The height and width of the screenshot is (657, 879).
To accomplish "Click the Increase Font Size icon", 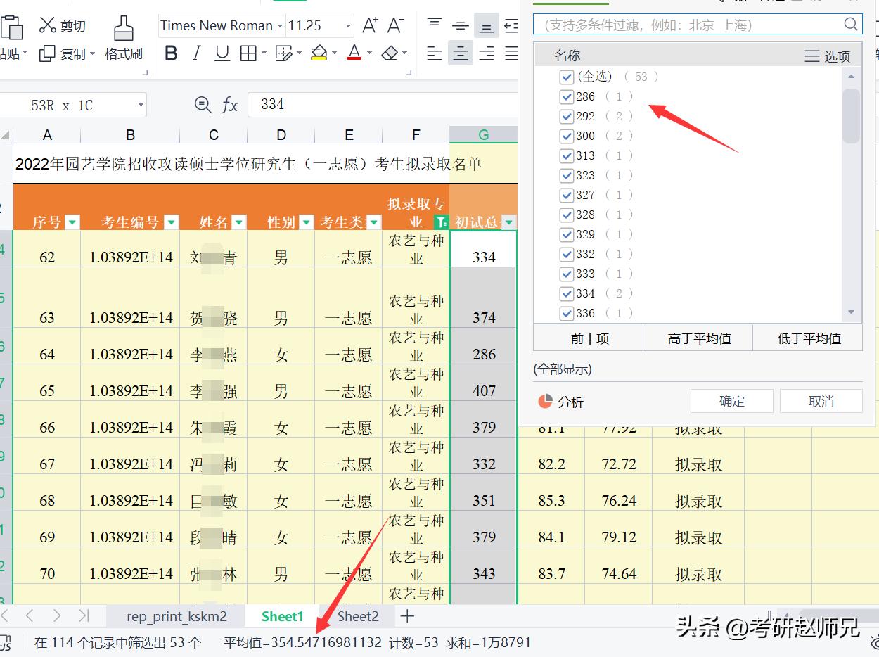I will click(x=369, y=24).
